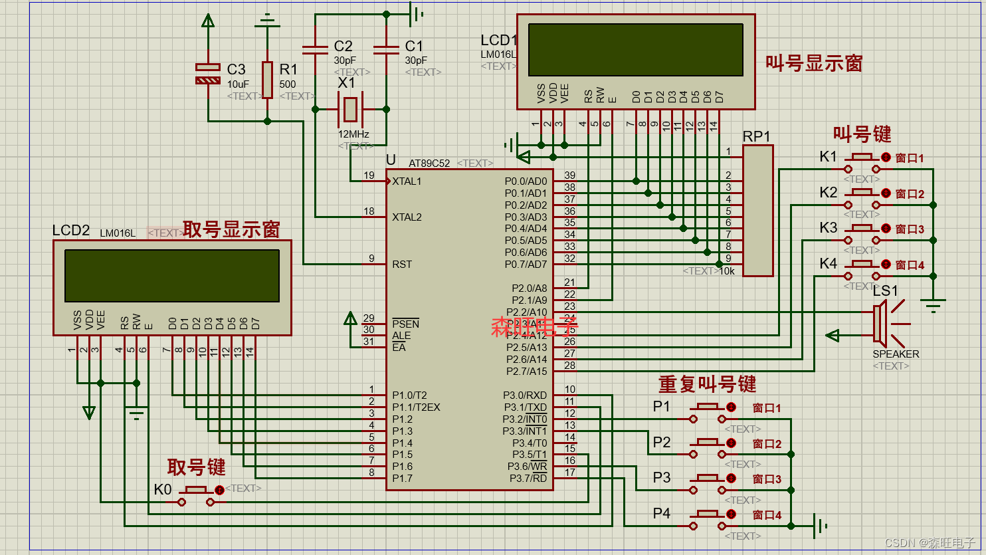Image resolution: width=986 pixels, height=555 pixels.
Task: Click the '叫号键' heading
Action: click(862, 134)
